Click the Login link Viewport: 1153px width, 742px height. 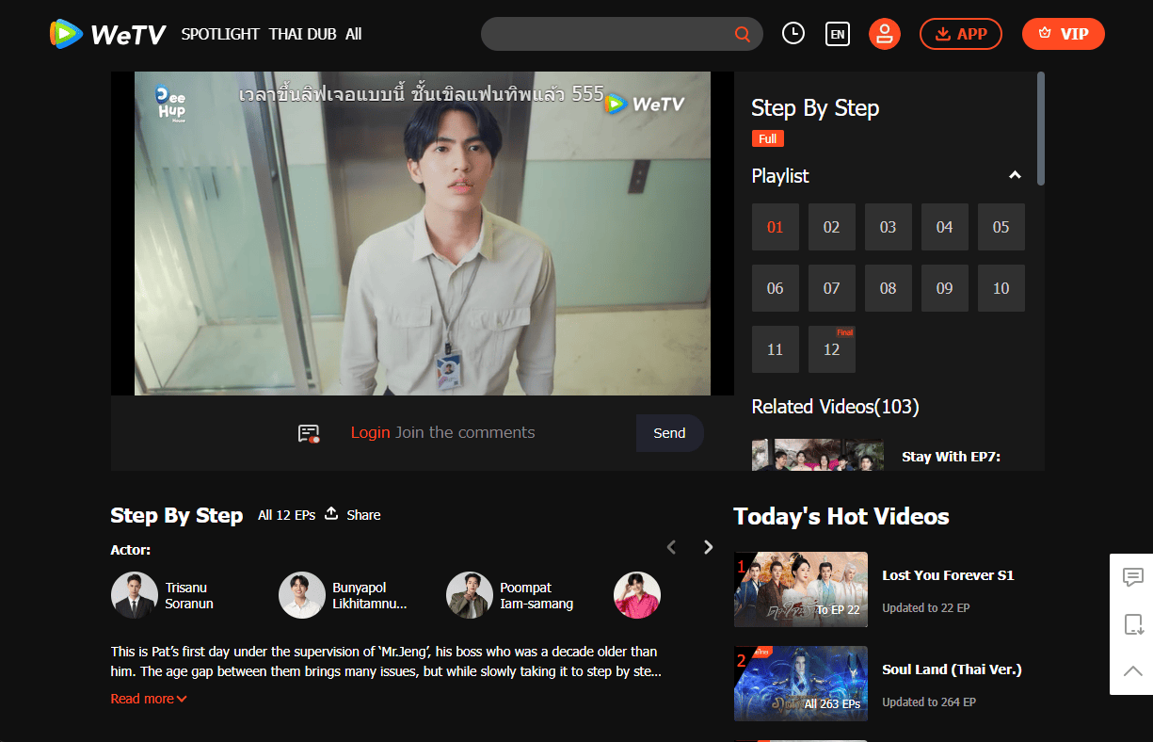coord(370,432)
